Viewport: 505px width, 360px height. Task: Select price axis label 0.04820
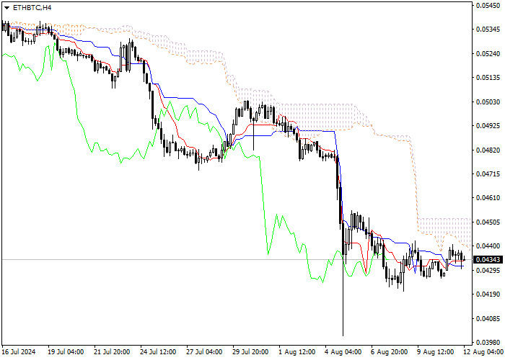click(x=488, y=150)
